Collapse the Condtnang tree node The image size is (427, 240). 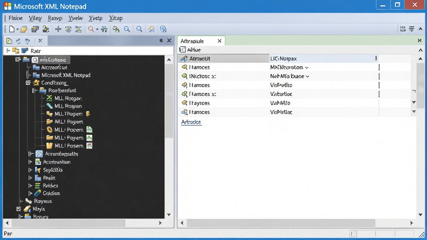tap(28, 82)
